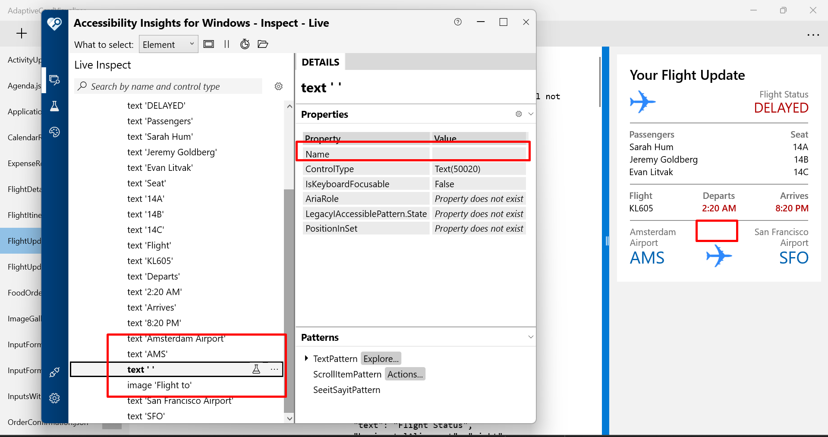Image resolution: width=828 pixels, height=437 pixels.
Task: Click the timer icon in the toolbar
Action: click(245, 44)
